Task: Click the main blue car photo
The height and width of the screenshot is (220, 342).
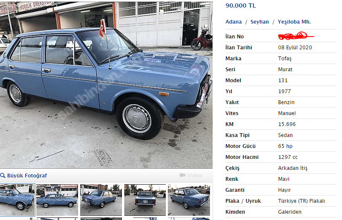Action: (x=106, y=85)
